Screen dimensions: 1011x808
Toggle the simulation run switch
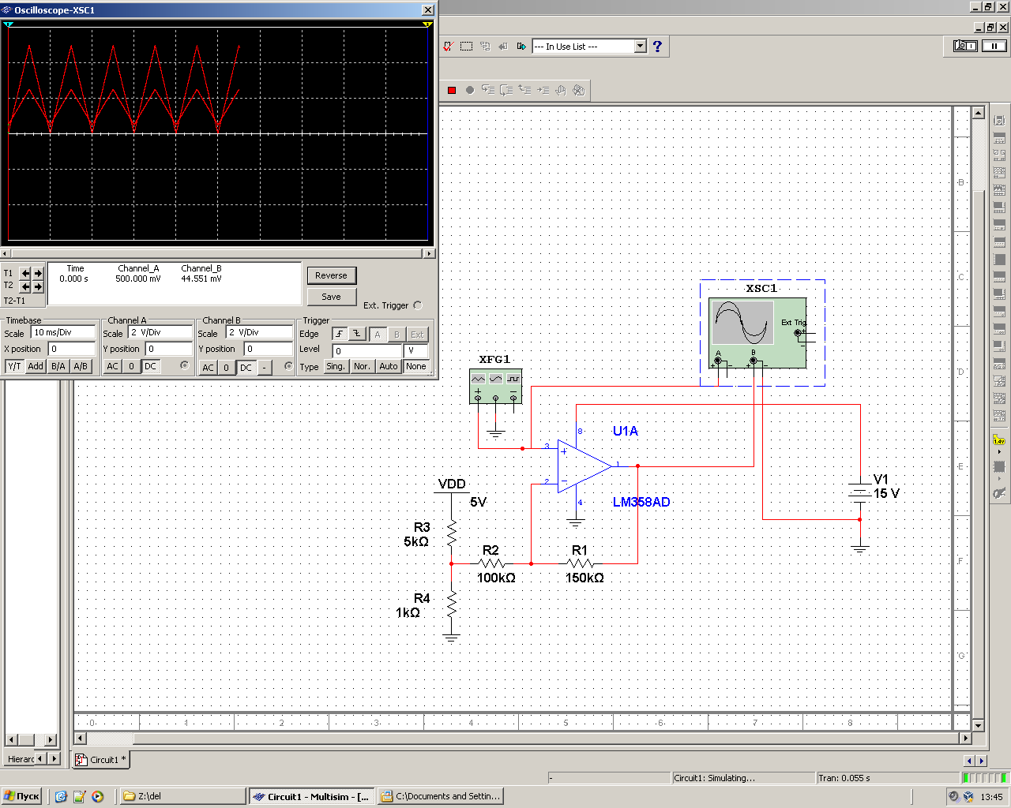pos(965,46)
